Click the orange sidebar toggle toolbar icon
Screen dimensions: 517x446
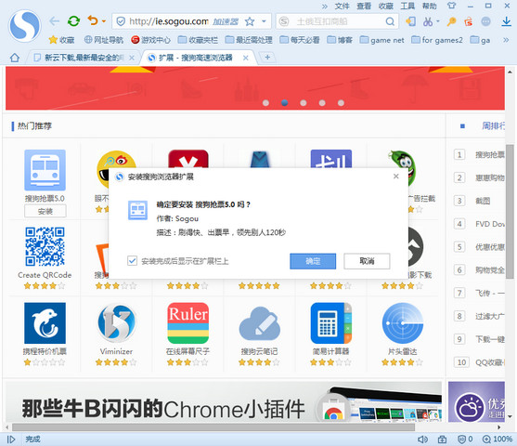410,21
